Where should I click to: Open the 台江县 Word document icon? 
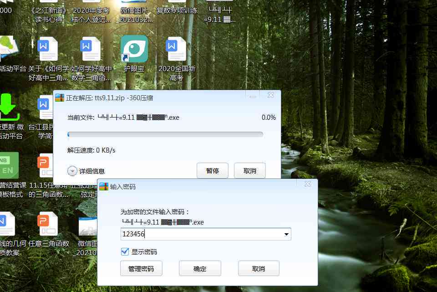[x=45, y=108]
